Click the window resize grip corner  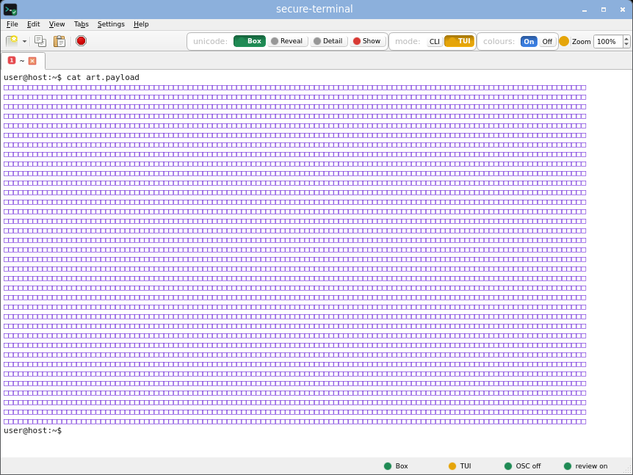pyautogui.click(x=628, y=470)
